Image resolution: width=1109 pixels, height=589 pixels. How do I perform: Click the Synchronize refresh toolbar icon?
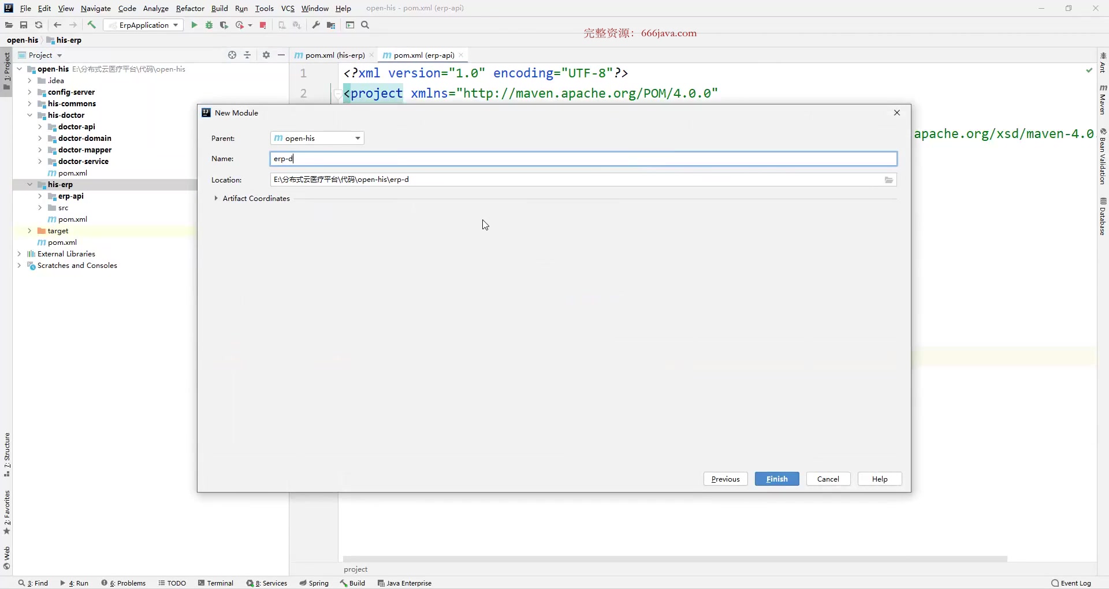click(39, 25)
